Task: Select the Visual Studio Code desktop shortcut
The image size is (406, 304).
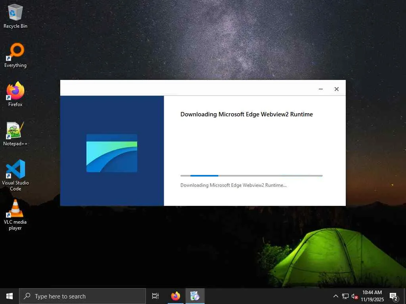Action: point(15,175)
